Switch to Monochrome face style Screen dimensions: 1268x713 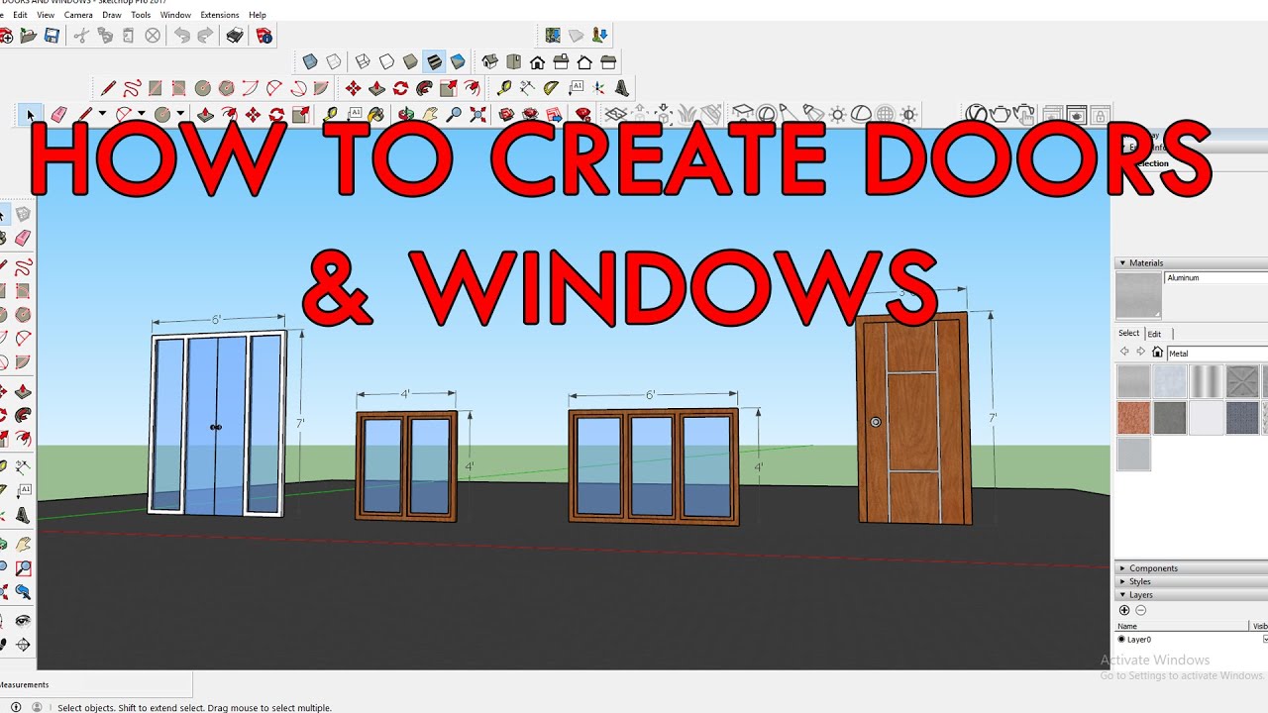coord(458,61)
